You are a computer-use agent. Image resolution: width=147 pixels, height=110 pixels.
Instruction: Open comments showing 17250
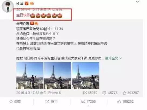click(89, 102)
